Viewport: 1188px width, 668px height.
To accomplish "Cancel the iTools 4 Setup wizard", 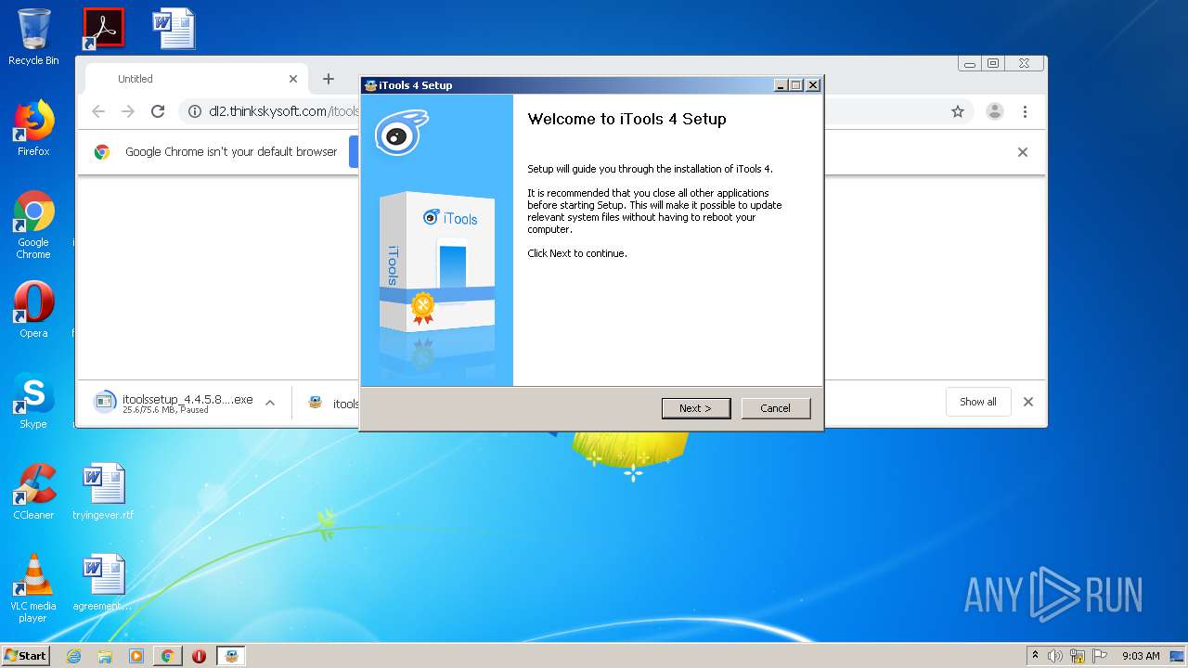I will (x=776, y=408).
